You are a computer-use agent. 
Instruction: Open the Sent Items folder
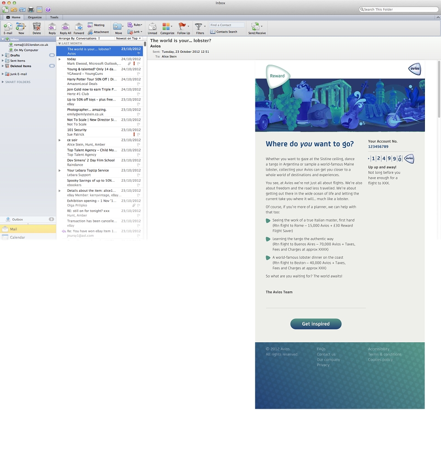coord(18,61)
